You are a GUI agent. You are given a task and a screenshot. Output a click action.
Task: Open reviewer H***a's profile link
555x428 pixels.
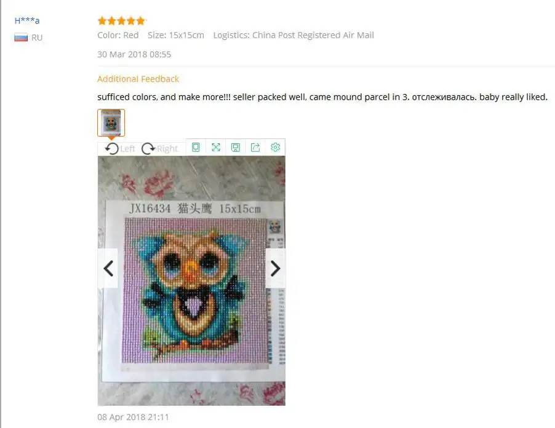tap(27, 20)
